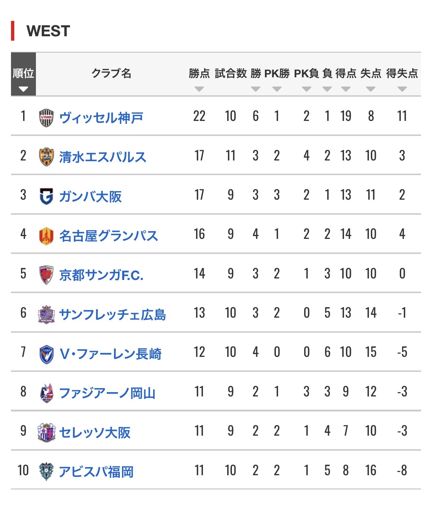Image resolution: width=432 pixels, height=506 pixels.
Task: Open 名古屋グランパス team link
Action: pyautogui.click(x=108, y=236)
